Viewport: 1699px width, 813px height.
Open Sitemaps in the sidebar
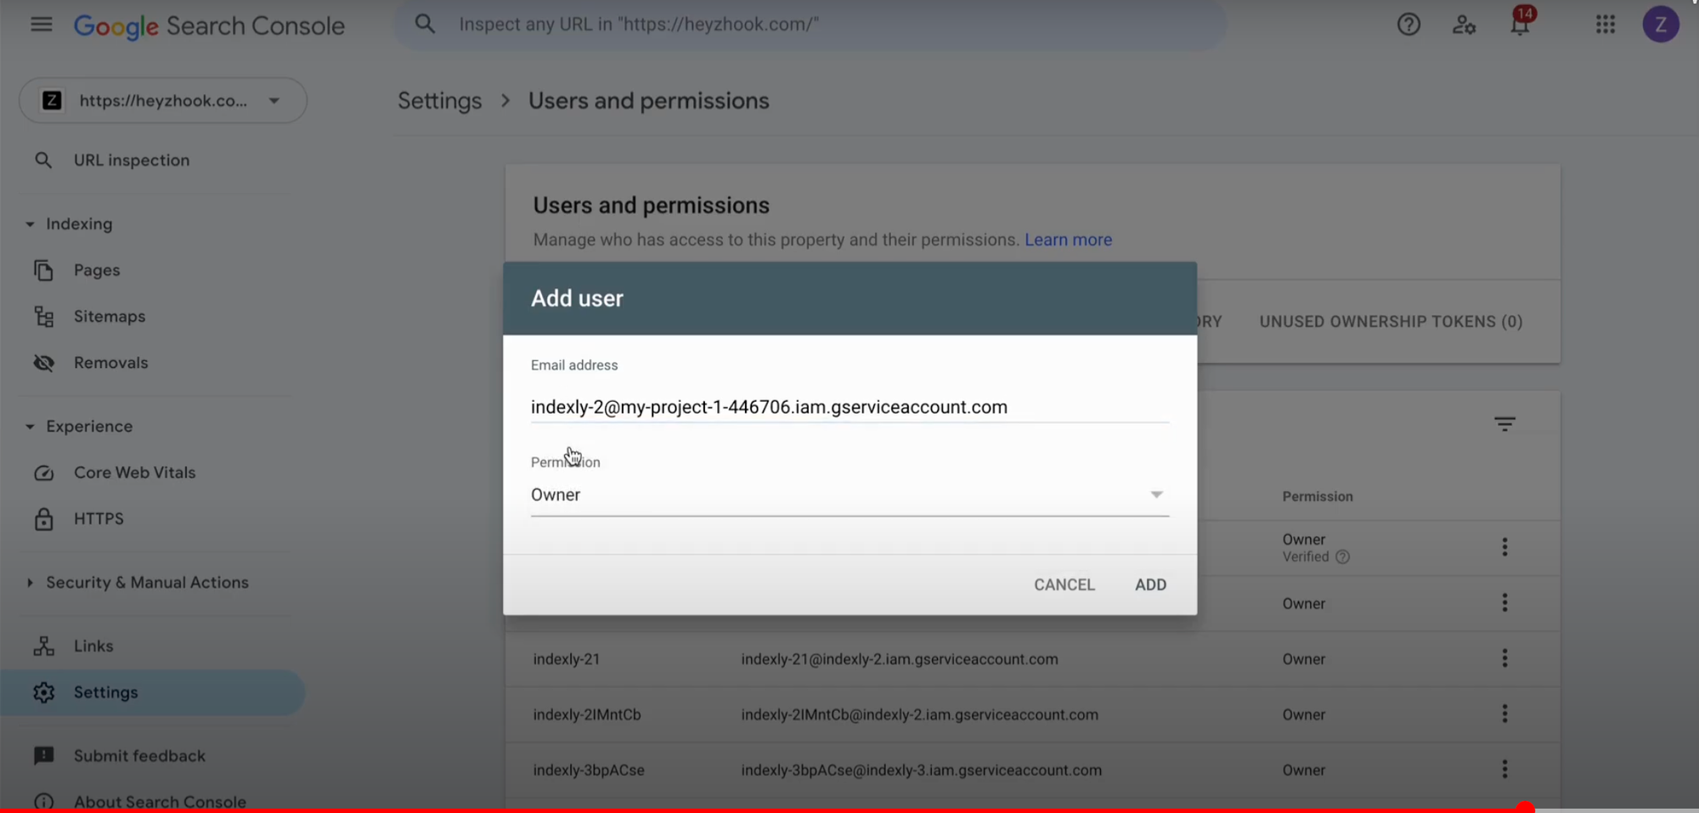pos(109,316)
